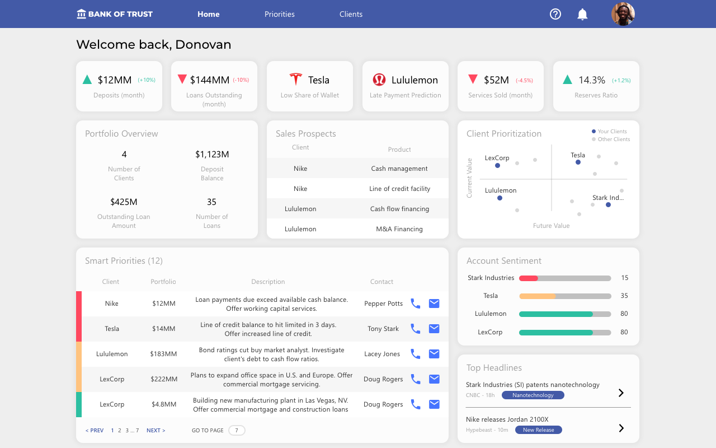Go to previous page with PREV link
Viewport: 716px width, 448px height.
click(95, 431)
